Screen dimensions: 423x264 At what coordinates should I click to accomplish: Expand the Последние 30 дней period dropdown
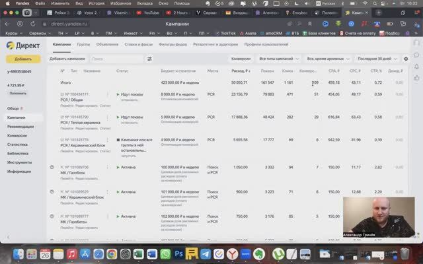(x=377, y=59)
